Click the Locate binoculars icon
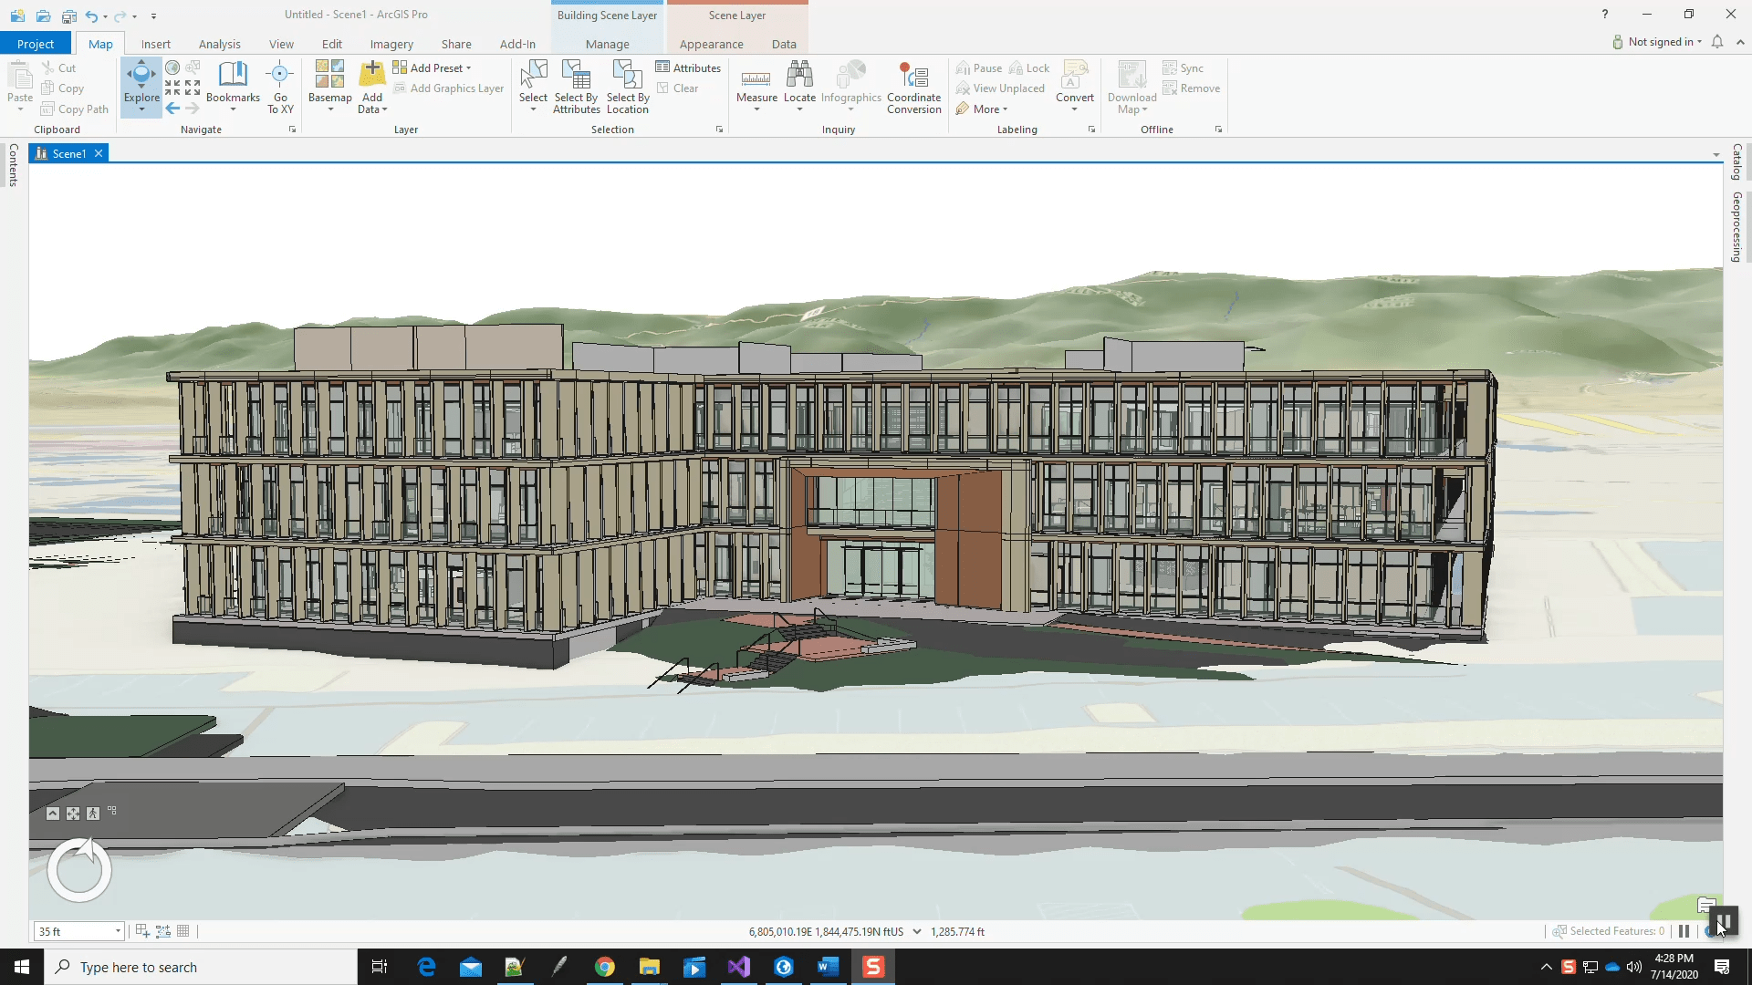Image resolution: width=1752 pixels, height=985 pixels. pyautogui.click(x=799, y=75)
